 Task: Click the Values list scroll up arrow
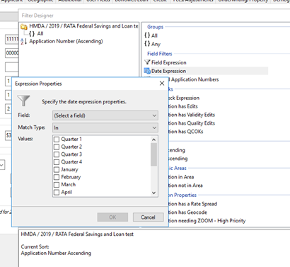click(x=153, y=140)
